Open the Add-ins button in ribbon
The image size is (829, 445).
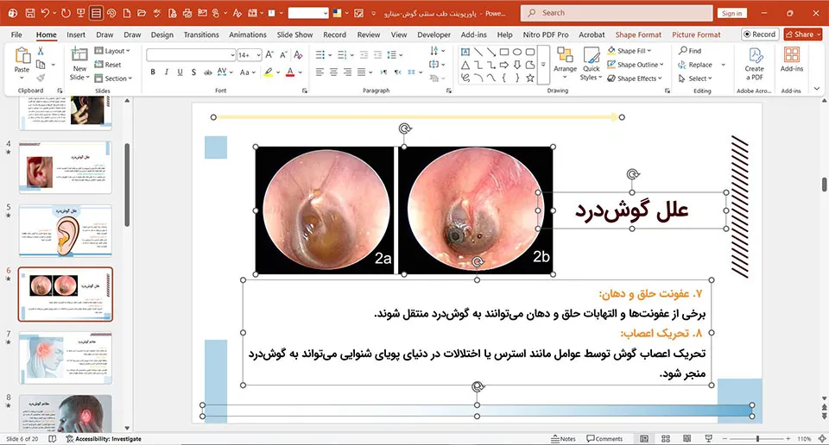(x=792, y=60)
